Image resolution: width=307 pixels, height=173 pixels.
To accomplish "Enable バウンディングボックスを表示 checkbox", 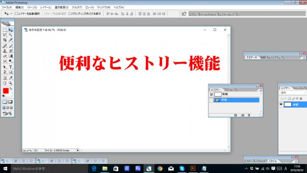I will click(70, 14).
